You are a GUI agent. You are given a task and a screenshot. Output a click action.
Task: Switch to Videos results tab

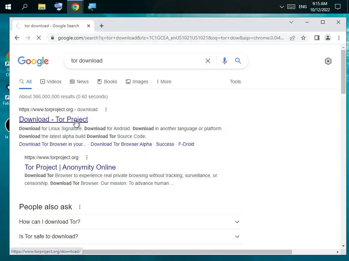[51, 82]
